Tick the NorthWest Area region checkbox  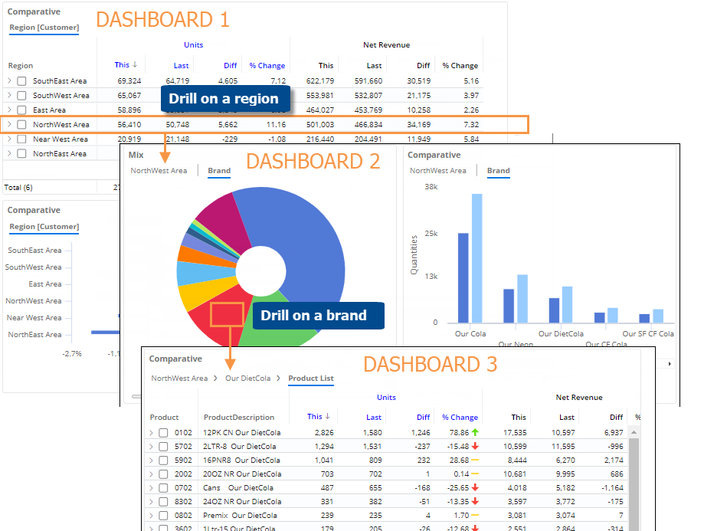tap(21, 125)
